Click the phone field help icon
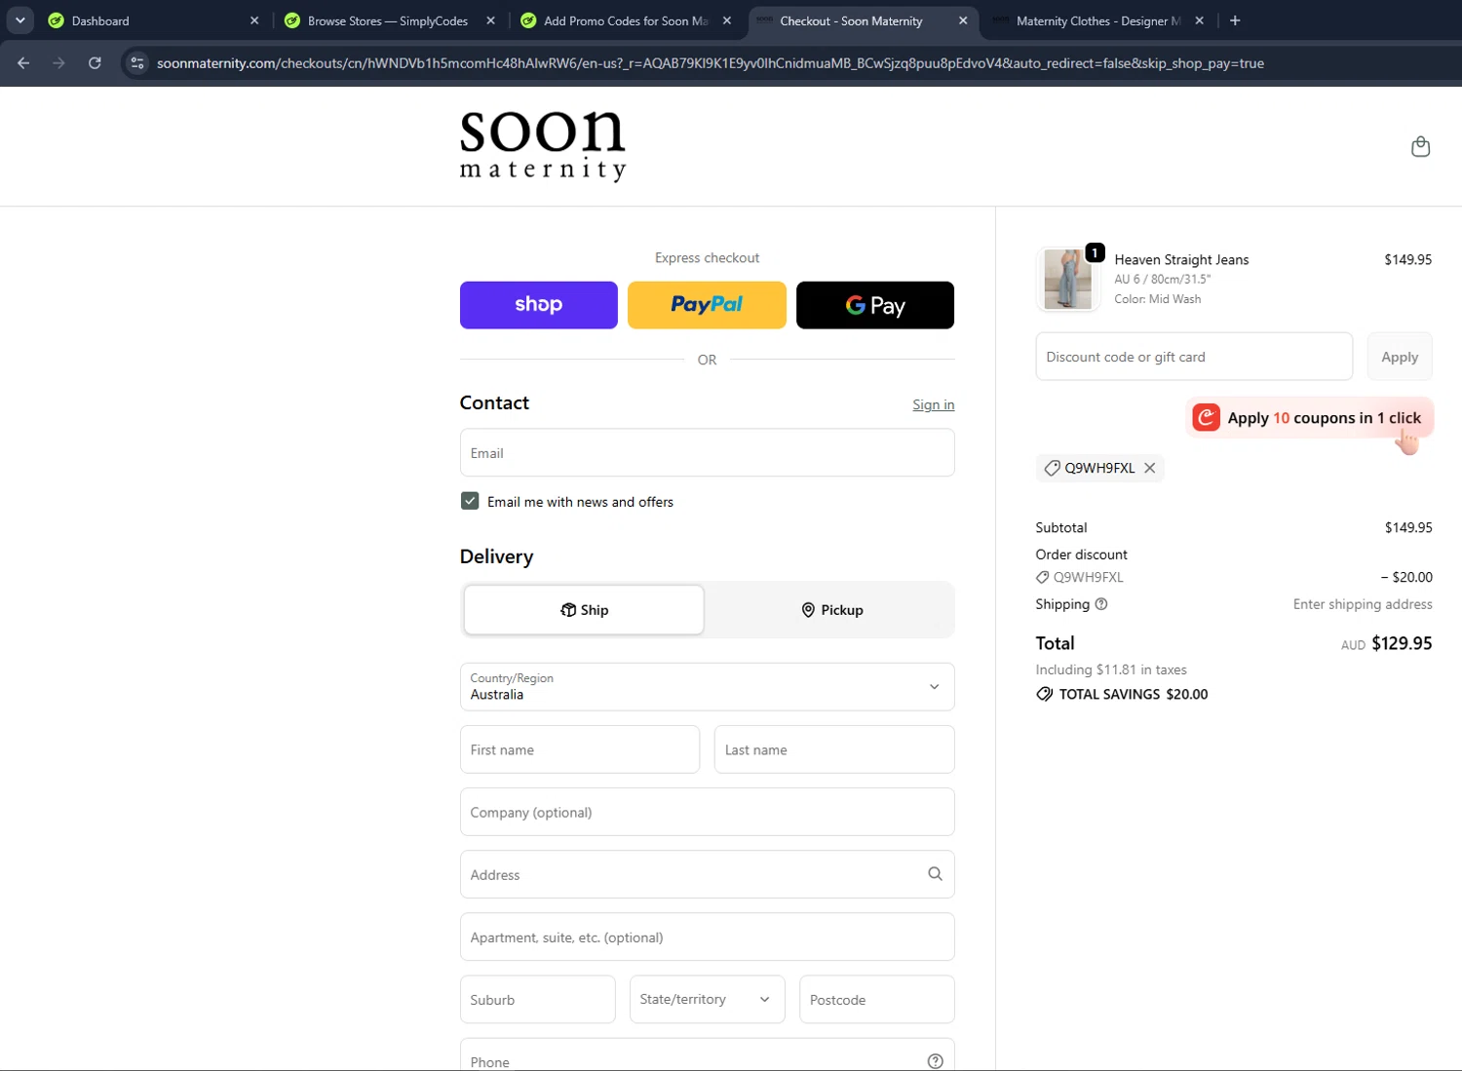This screenshot has width=1462, height=1071. [x=935, y=1061]
